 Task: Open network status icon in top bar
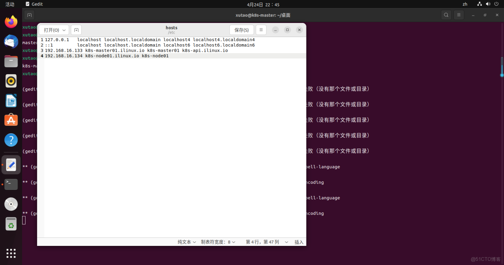tap(479, 4)
